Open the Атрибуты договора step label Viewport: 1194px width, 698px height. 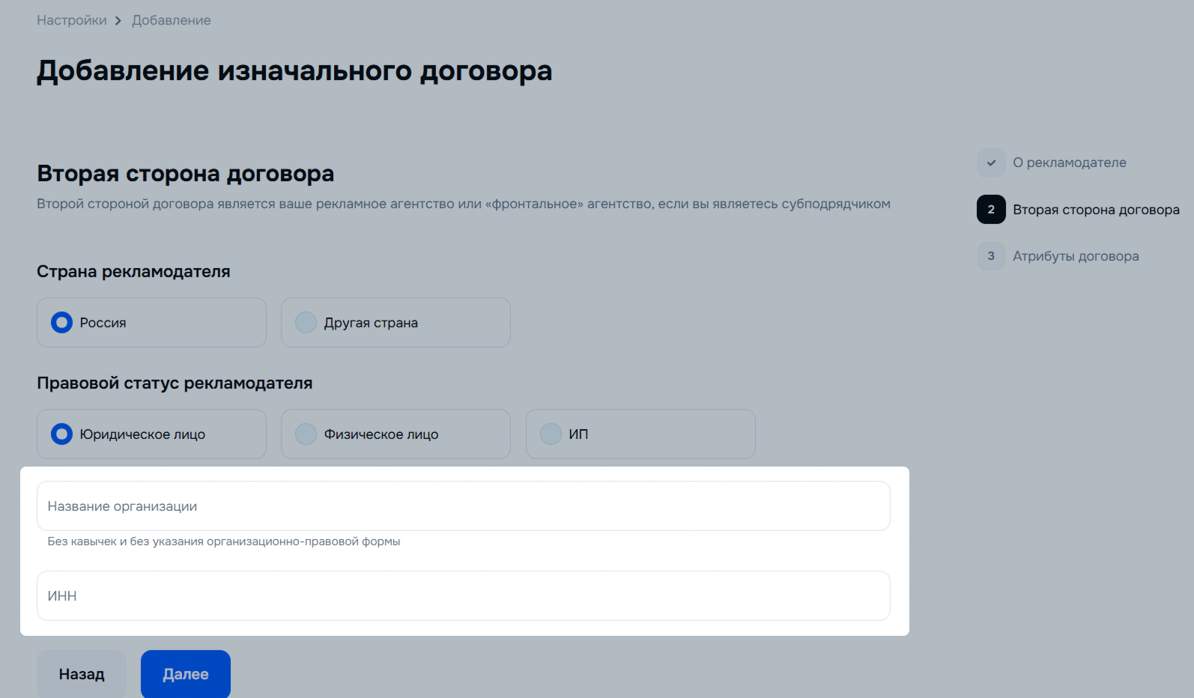click(1076, 256)
